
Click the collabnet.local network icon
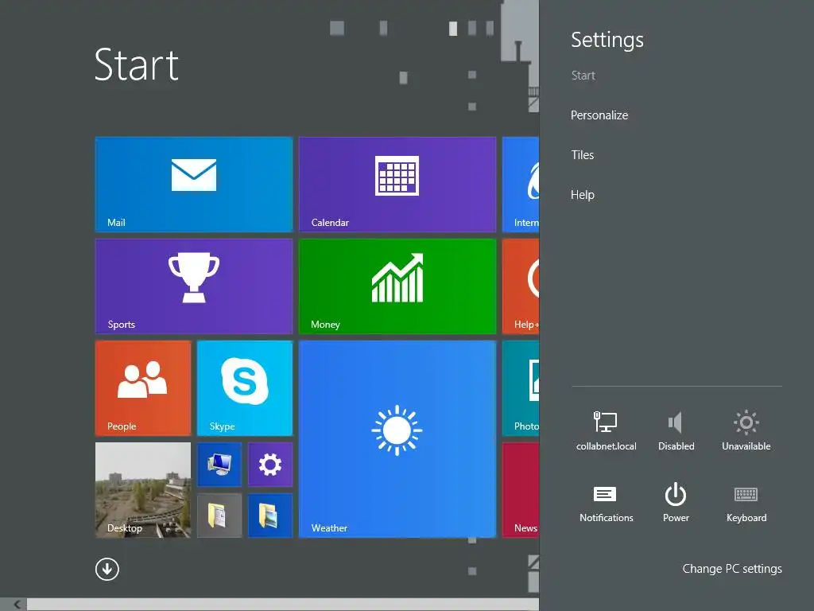(606, 430)
